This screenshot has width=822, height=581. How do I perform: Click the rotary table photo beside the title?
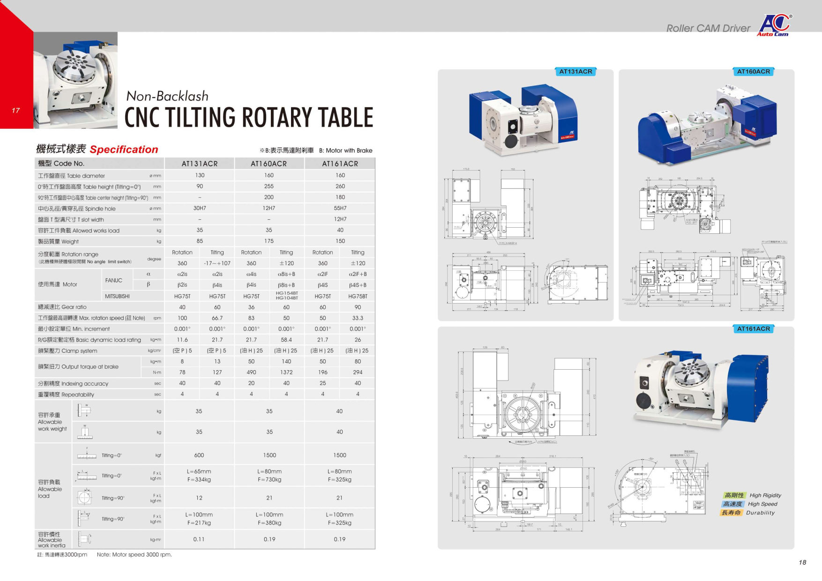(x=75, y=80)
